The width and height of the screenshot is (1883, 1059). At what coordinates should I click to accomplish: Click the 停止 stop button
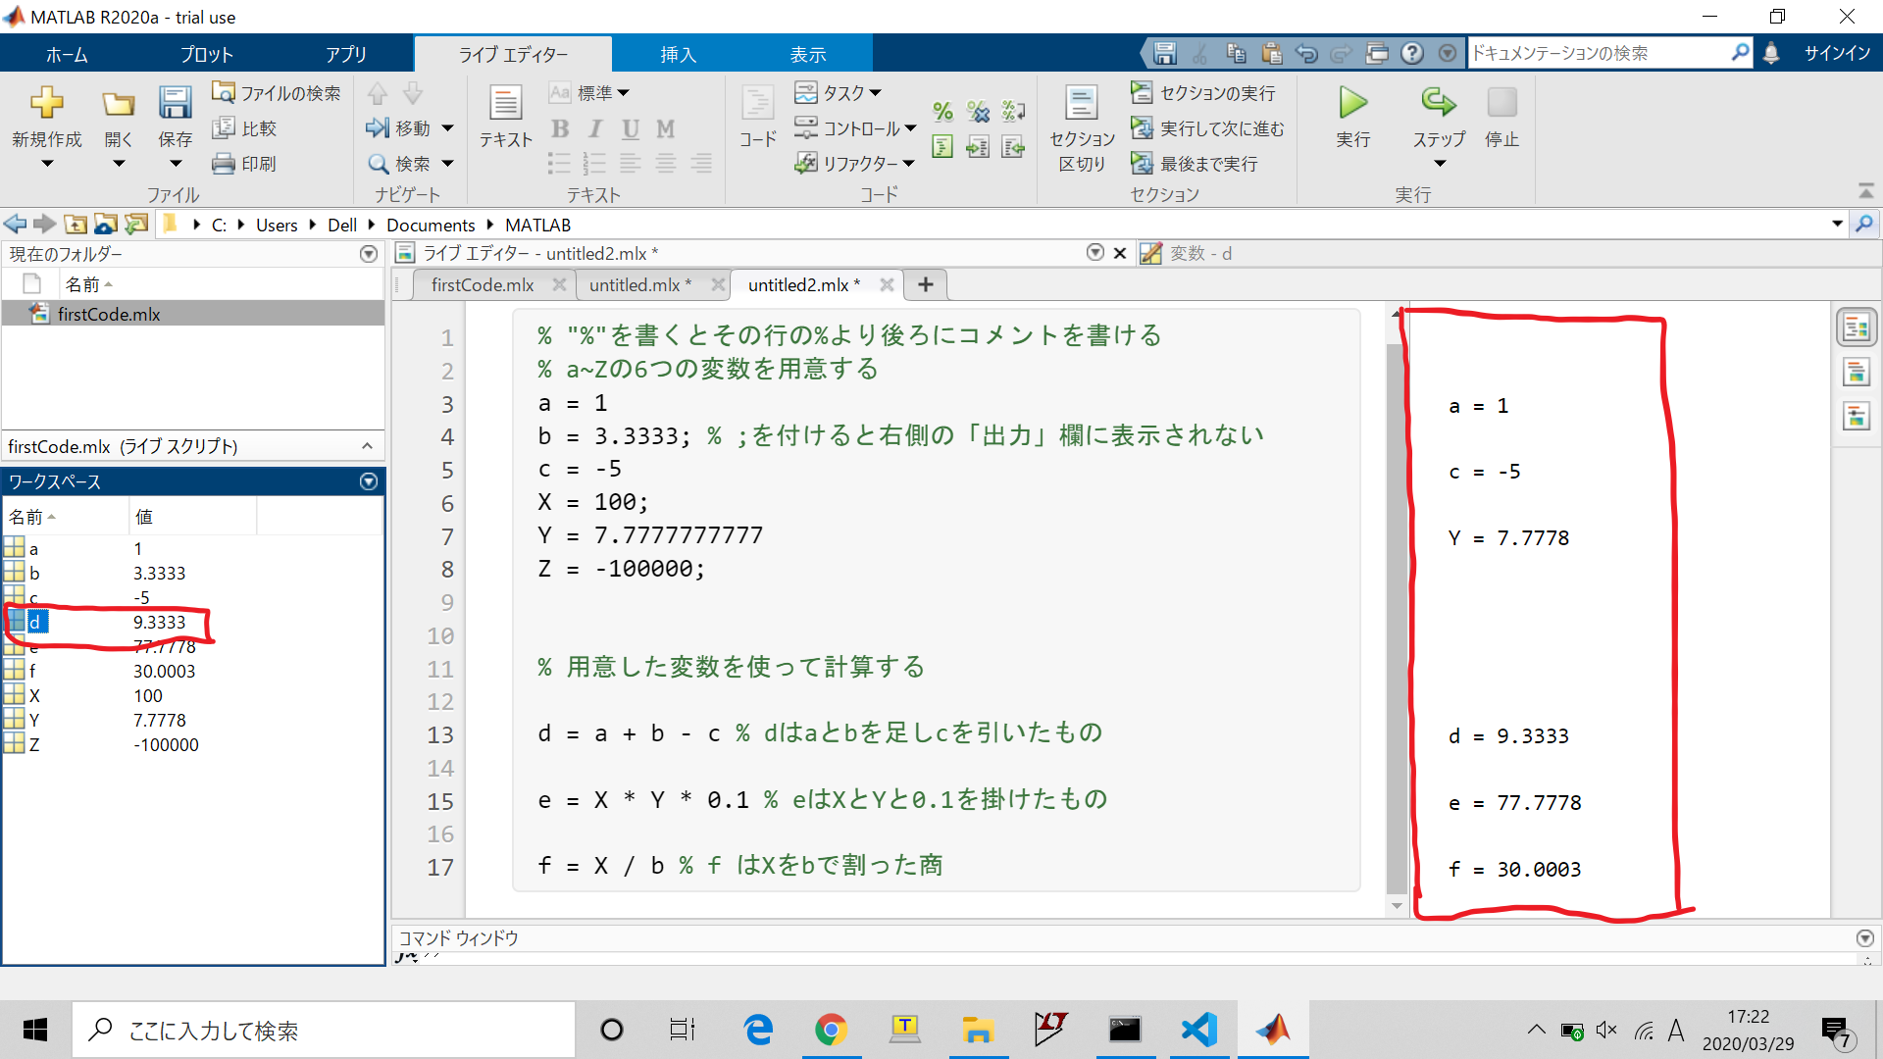click(1501, 102)
